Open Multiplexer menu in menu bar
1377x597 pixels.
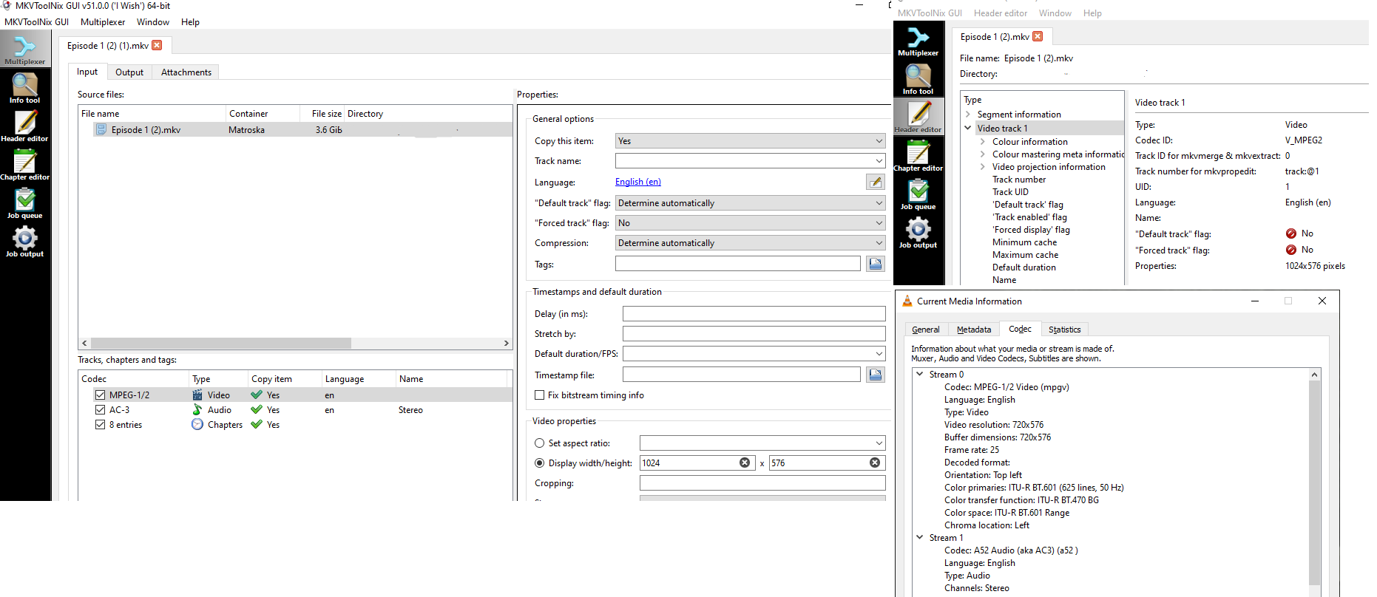tap(103, 22)
